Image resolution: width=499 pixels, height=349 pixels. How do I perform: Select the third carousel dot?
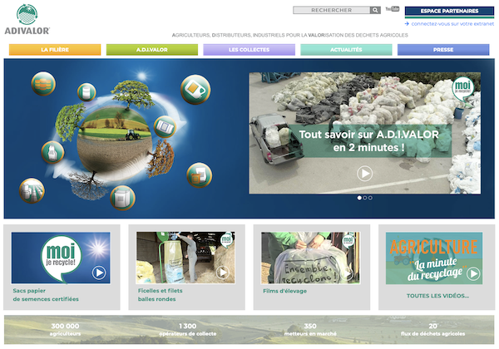[x=370, y=198]
